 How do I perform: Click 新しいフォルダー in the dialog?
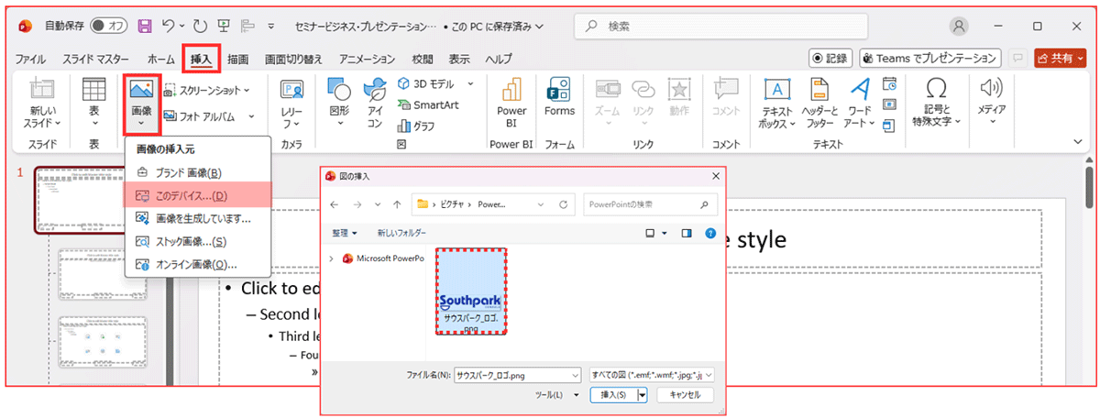(401, 233)
